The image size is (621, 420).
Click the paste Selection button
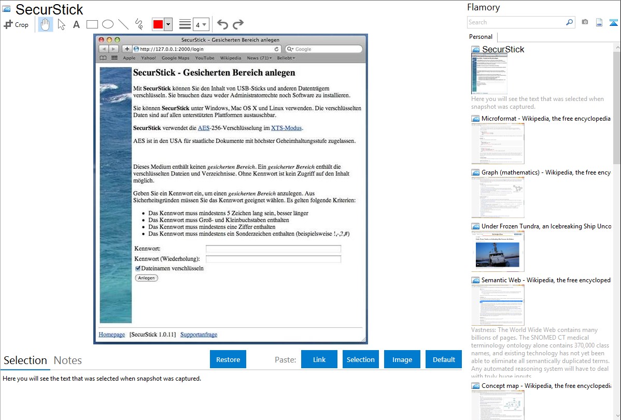pyautogui.click(x=360, y=359)
